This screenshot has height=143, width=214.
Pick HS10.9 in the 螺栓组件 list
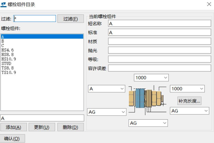9,59
